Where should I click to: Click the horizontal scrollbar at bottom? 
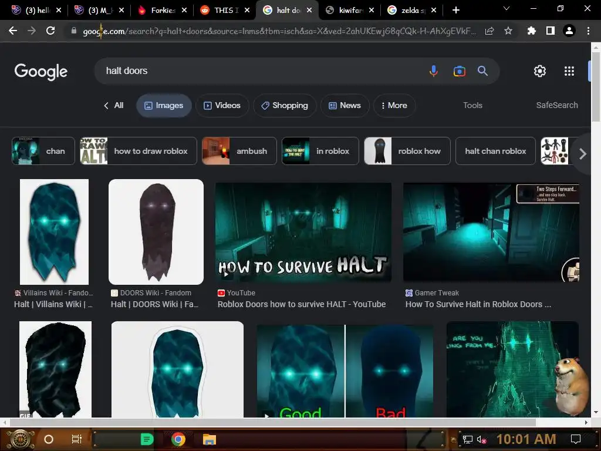click(272, 422)
